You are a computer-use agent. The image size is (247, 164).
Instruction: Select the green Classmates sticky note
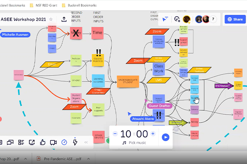point(76,118)
